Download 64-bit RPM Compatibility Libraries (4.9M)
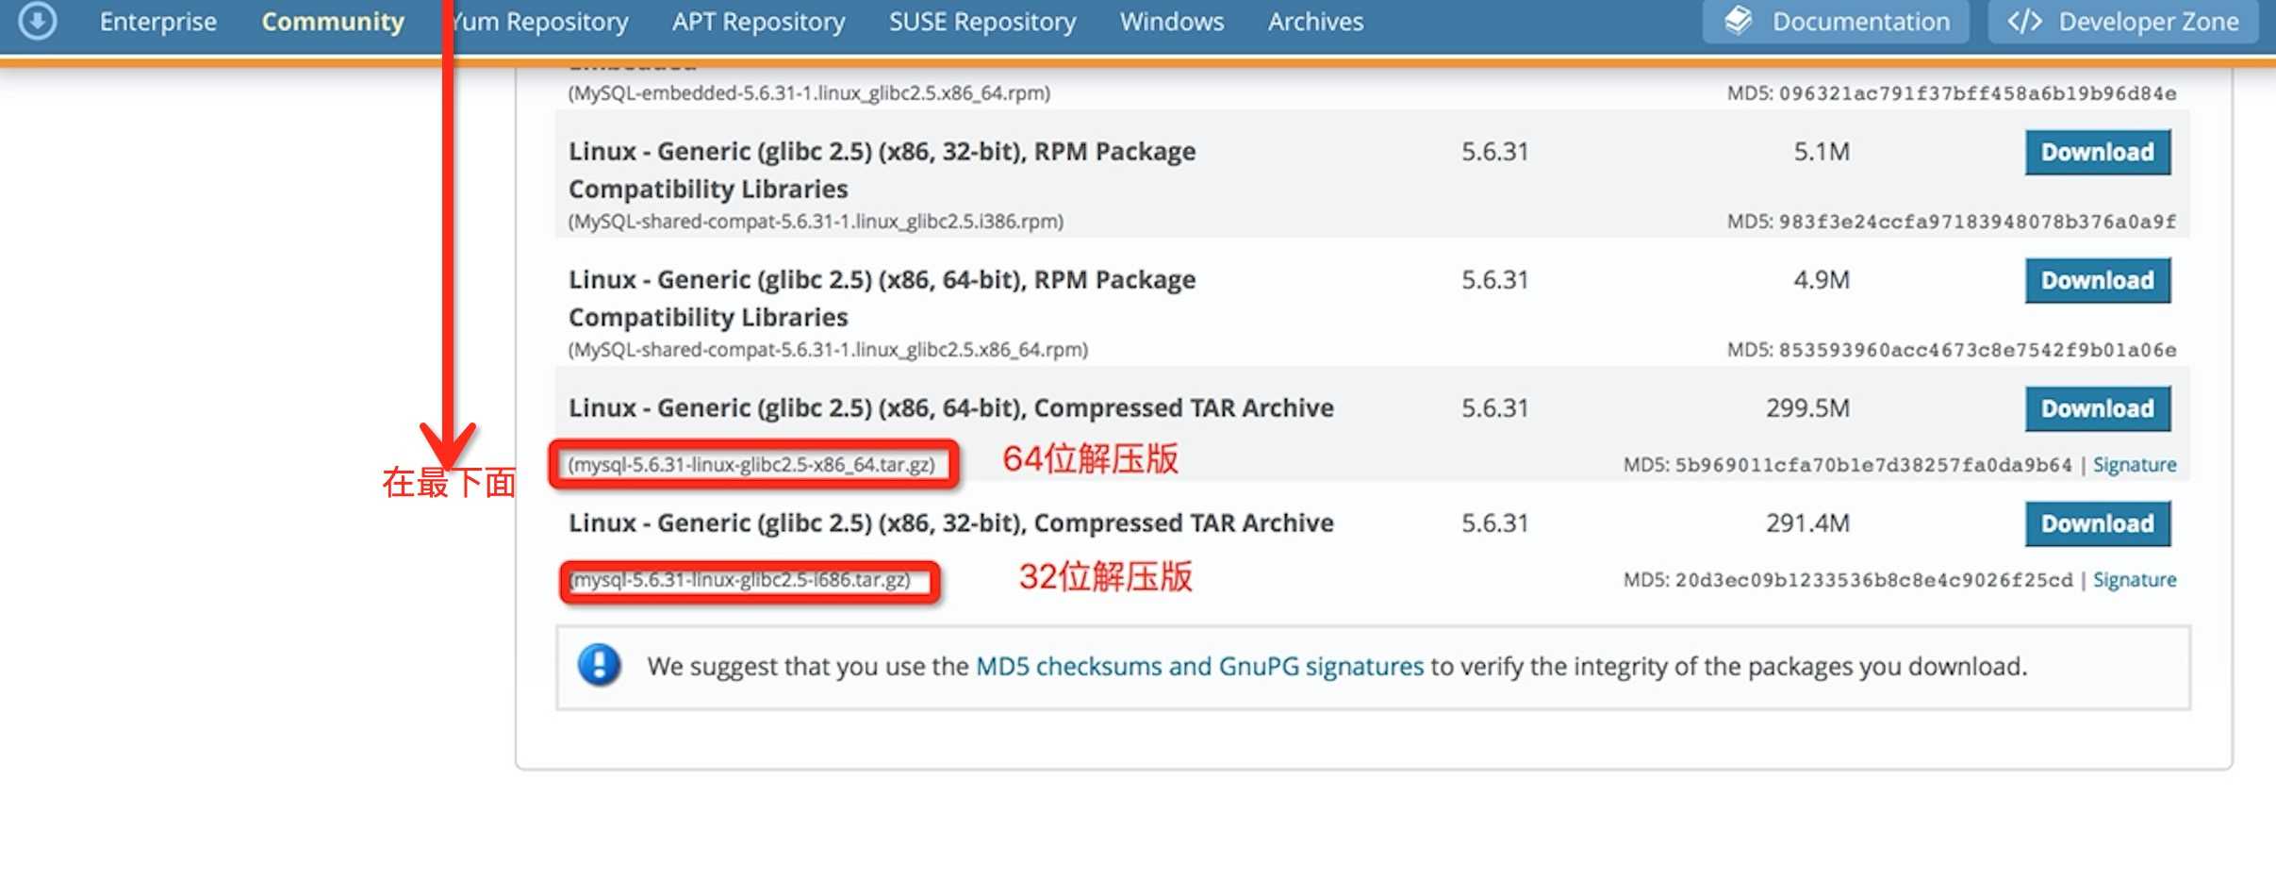This screenshot has height=879, width=2276. tap(2098, 280)
